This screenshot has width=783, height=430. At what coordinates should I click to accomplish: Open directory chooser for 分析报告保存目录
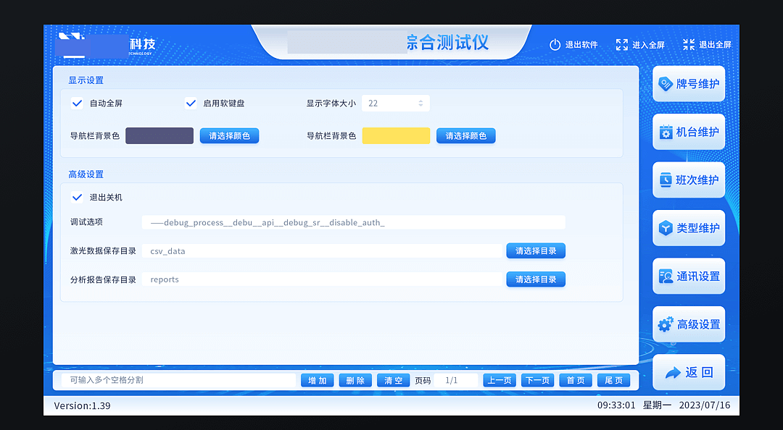[536, 279]
